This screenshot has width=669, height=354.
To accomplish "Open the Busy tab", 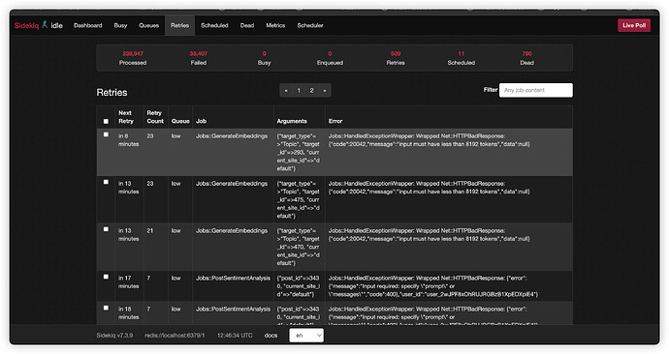I will click(x=120, y=25).
